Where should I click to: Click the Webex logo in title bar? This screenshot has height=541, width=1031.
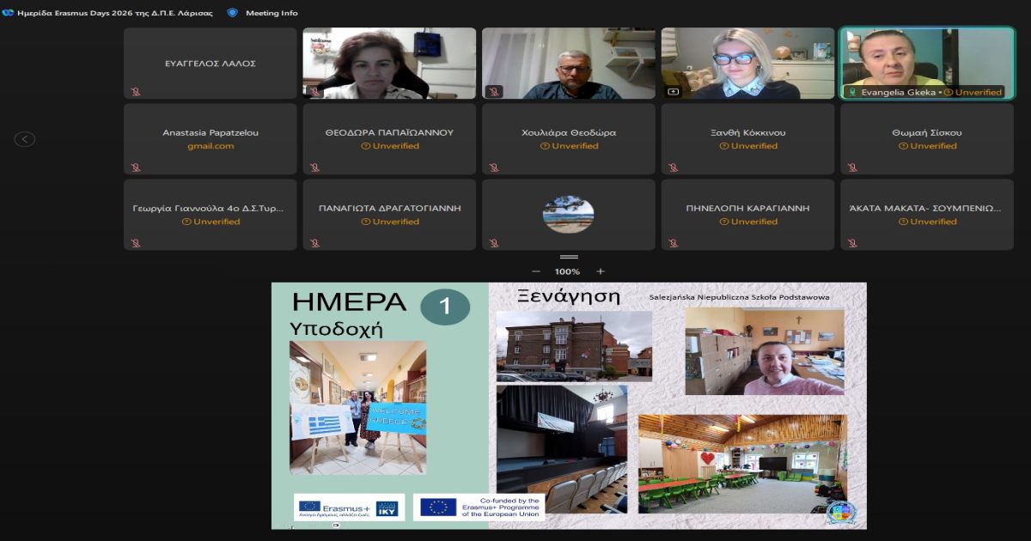(x=8, y=13)
